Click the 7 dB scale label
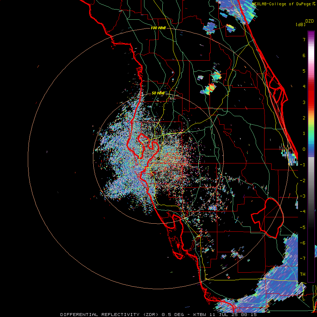Viewport: 317px width, 317px height. coord(304,39)
